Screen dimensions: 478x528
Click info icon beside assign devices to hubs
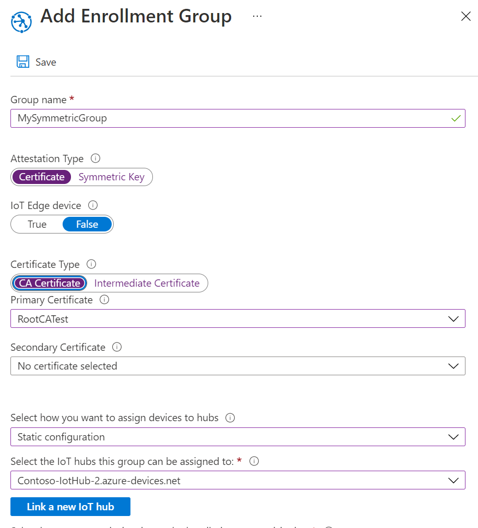(x=230, y=418)
